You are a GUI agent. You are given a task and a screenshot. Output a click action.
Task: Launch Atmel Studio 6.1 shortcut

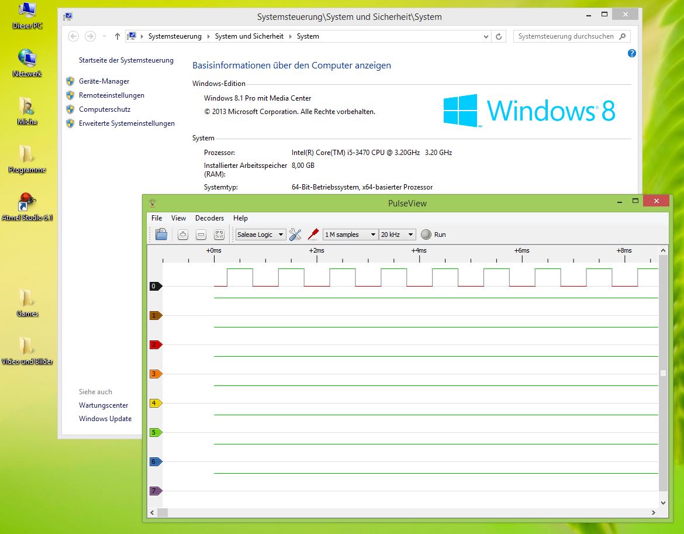[x=27, y=207]
